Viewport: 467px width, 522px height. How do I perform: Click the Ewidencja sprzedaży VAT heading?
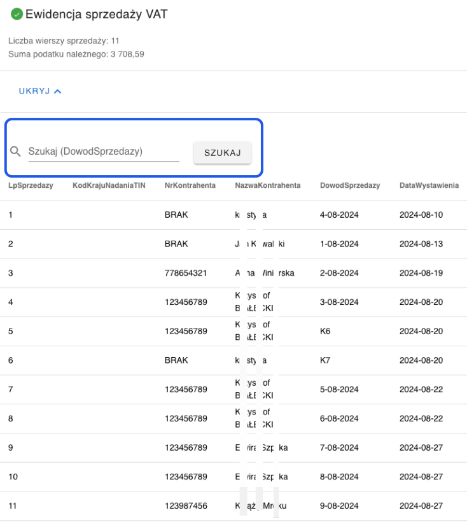pyautogui.click(x=96, y=14)
